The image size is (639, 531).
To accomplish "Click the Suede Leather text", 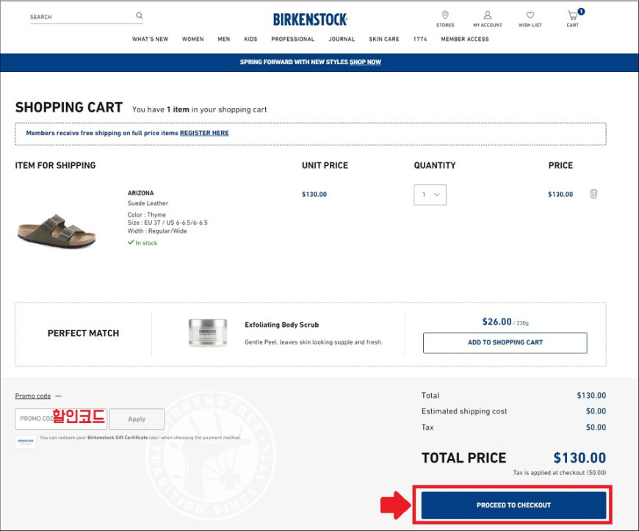I will click(148, 203).
